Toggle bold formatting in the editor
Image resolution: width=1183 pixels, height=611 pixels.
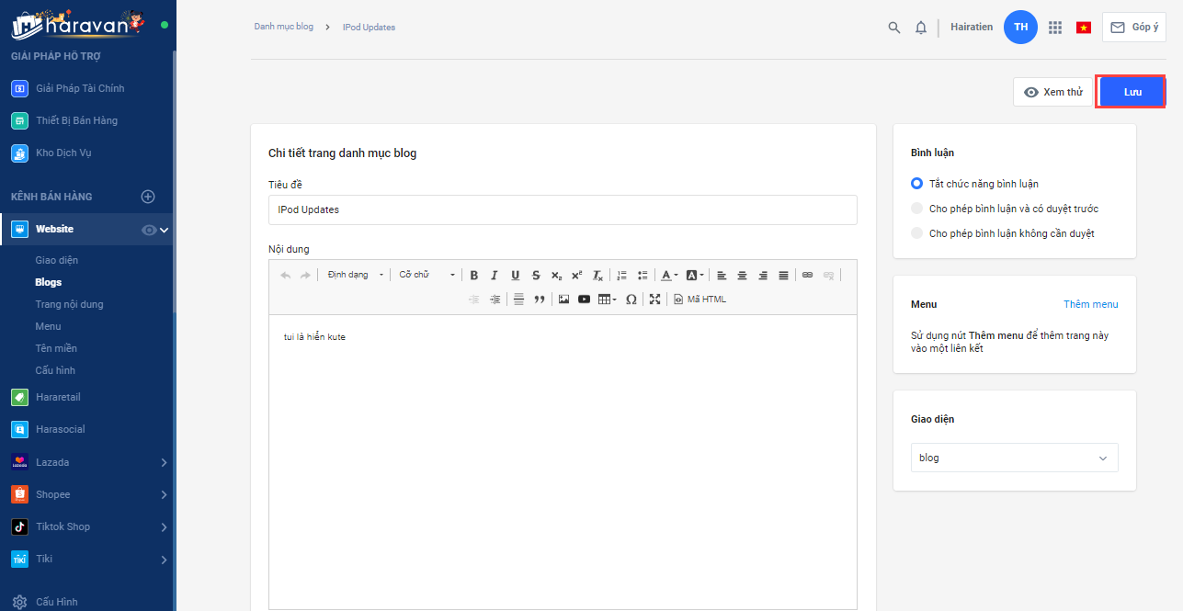474,275
